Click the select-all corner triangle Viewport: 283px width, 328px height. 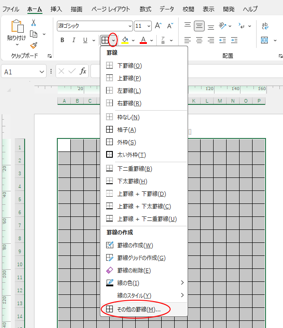(9, 90)
